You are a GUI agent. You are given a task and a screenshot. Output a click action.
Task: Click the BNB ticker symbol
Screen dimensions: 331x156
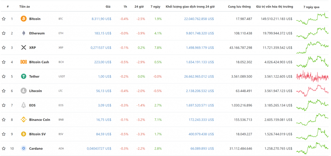click(x=61, y=120)
